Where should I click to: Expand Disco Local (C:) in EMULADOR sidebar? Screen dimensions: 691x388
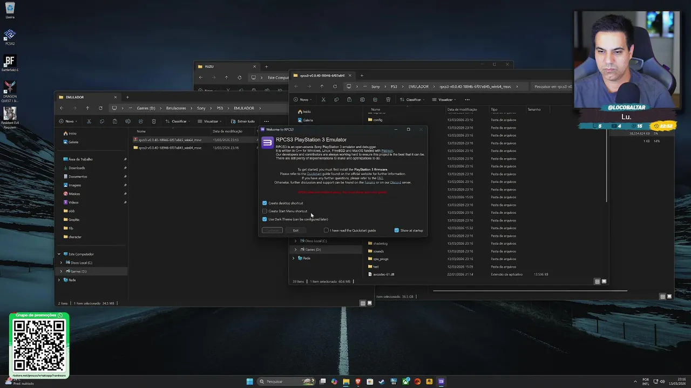coord(61,263)
